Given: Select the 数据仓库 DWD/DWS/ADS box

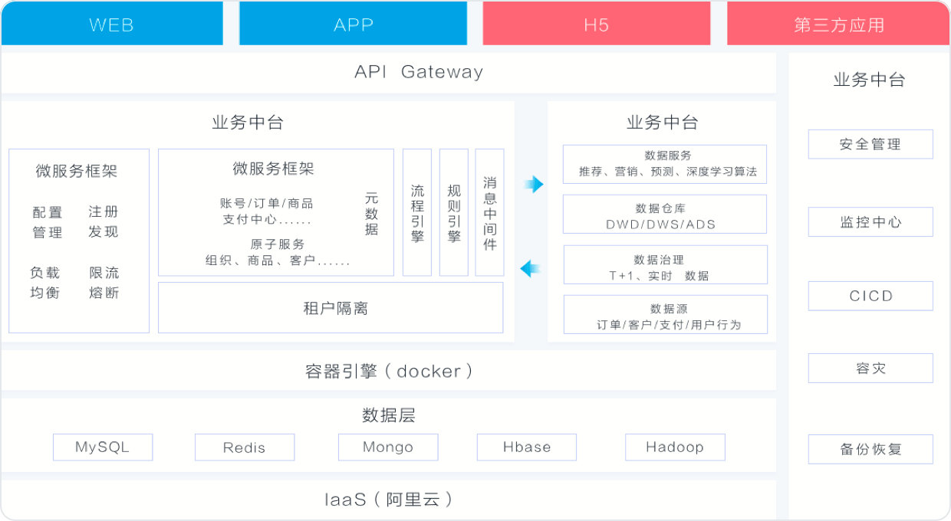Looking at the screenshot, I should (x=664, y=214).
